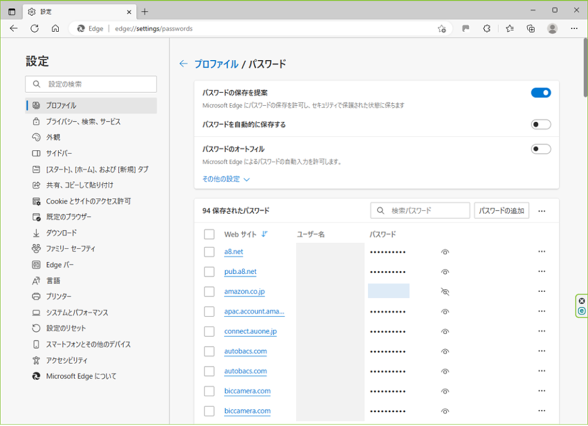Open the pub.a8.net site link
Image resolution: width=588 pixels, height=426 pixels.
[x=241, y=272]
